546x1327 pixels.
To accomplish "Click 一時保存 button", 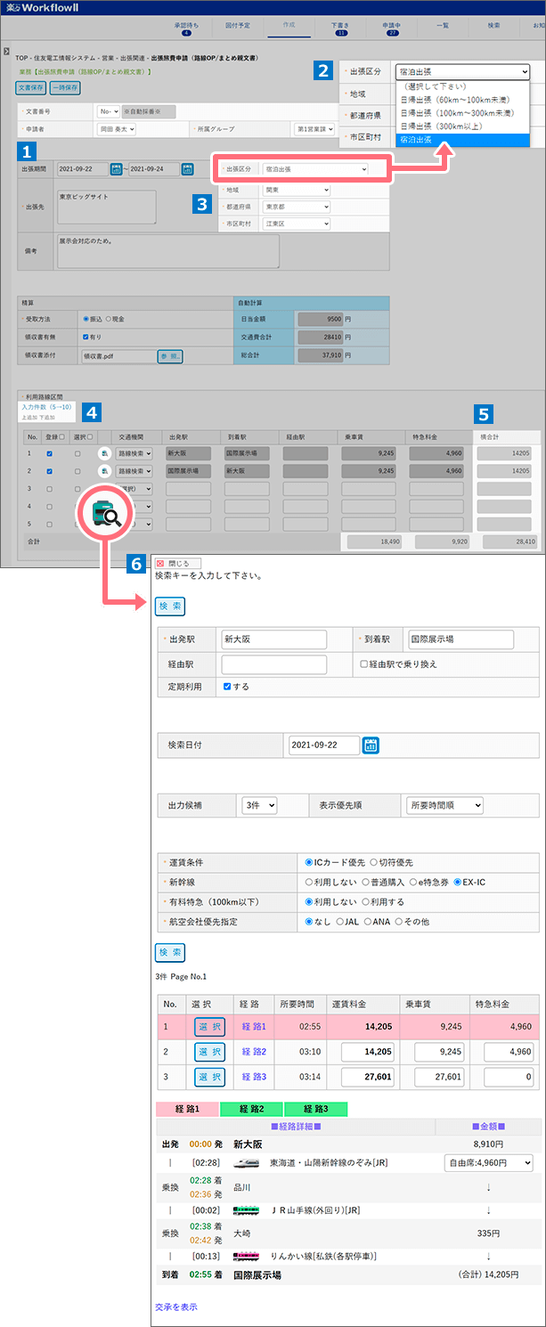I will click(65, 88).
